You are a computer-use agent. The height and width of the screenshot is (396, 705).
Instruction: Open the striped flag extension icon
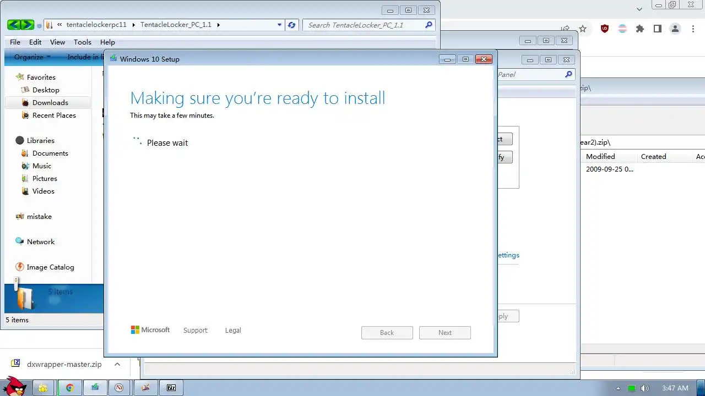(x=622, y=29)
